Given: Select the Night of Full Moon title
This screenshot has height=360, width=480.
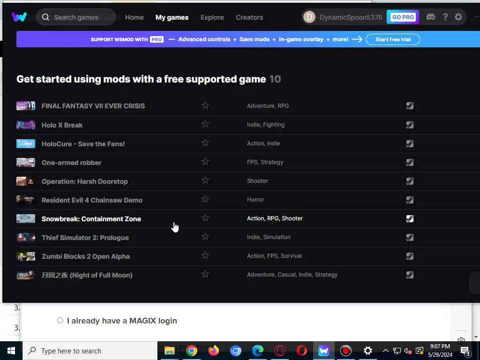Looking at the screenshot, I should (87, 275).
